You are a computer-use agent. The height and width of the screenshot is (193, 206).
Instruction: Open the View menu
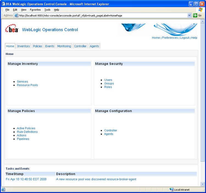coord(24,10)
